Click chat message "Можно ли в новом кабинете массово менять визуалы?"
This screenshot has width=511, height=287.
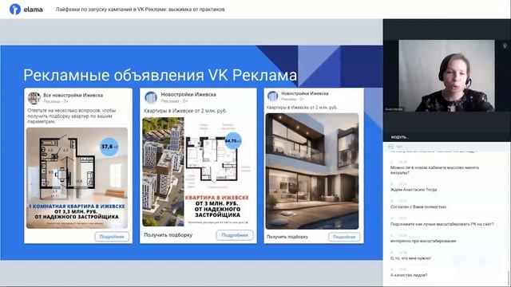[x=434, y=170]
